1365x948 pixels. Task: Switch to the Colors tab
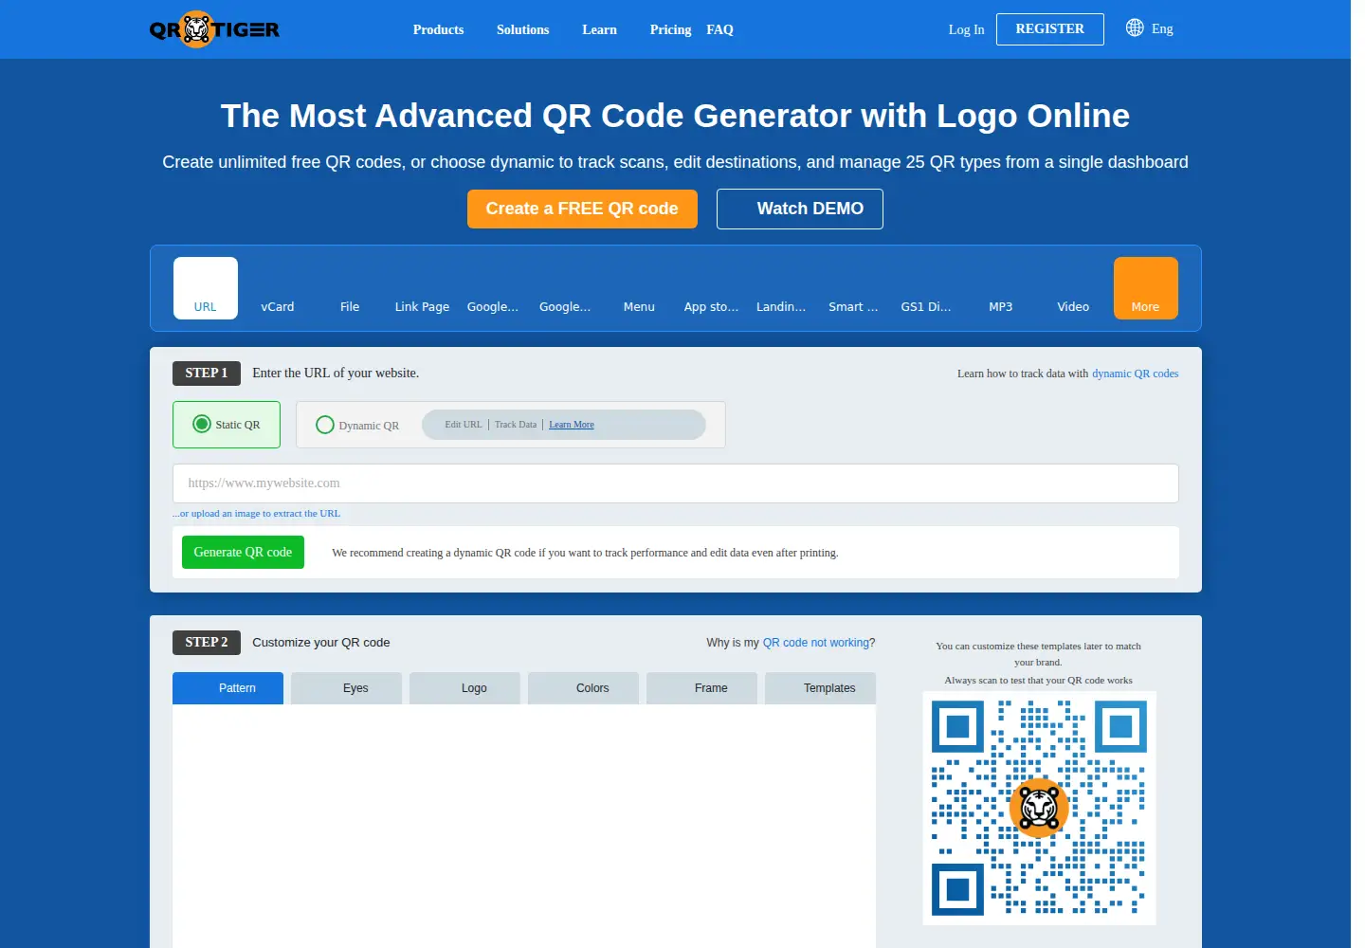[583, 688]
